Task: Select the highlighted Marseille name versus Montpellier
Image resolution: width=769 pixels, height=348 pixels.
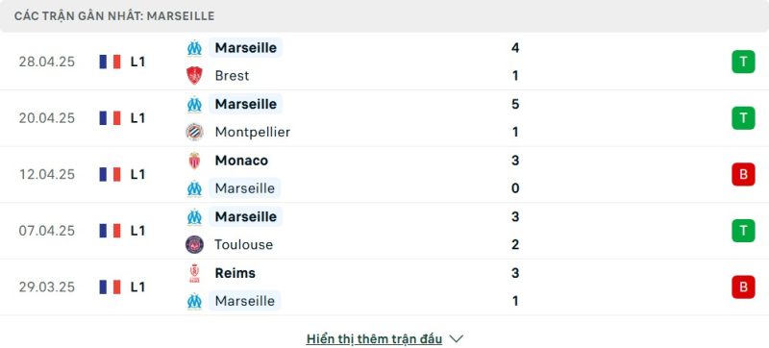Action: click(246, 104)
